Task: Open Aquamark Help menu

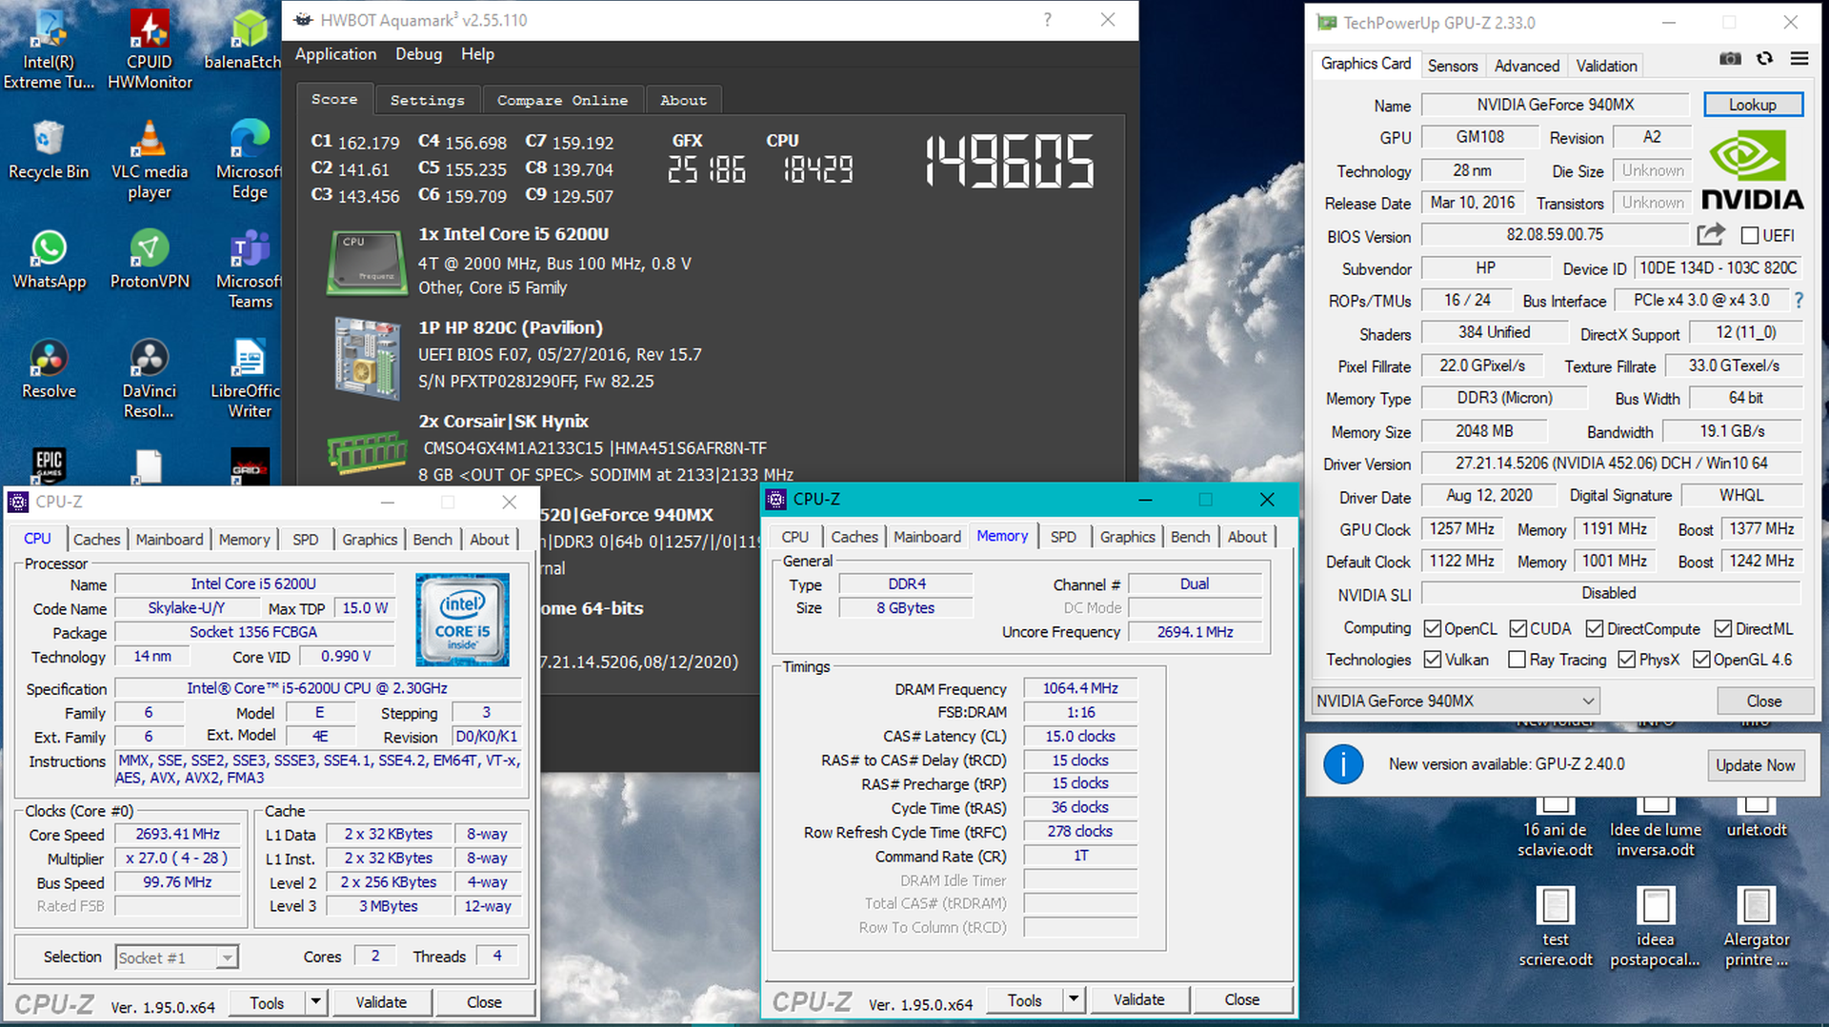Action: point(477,54)
